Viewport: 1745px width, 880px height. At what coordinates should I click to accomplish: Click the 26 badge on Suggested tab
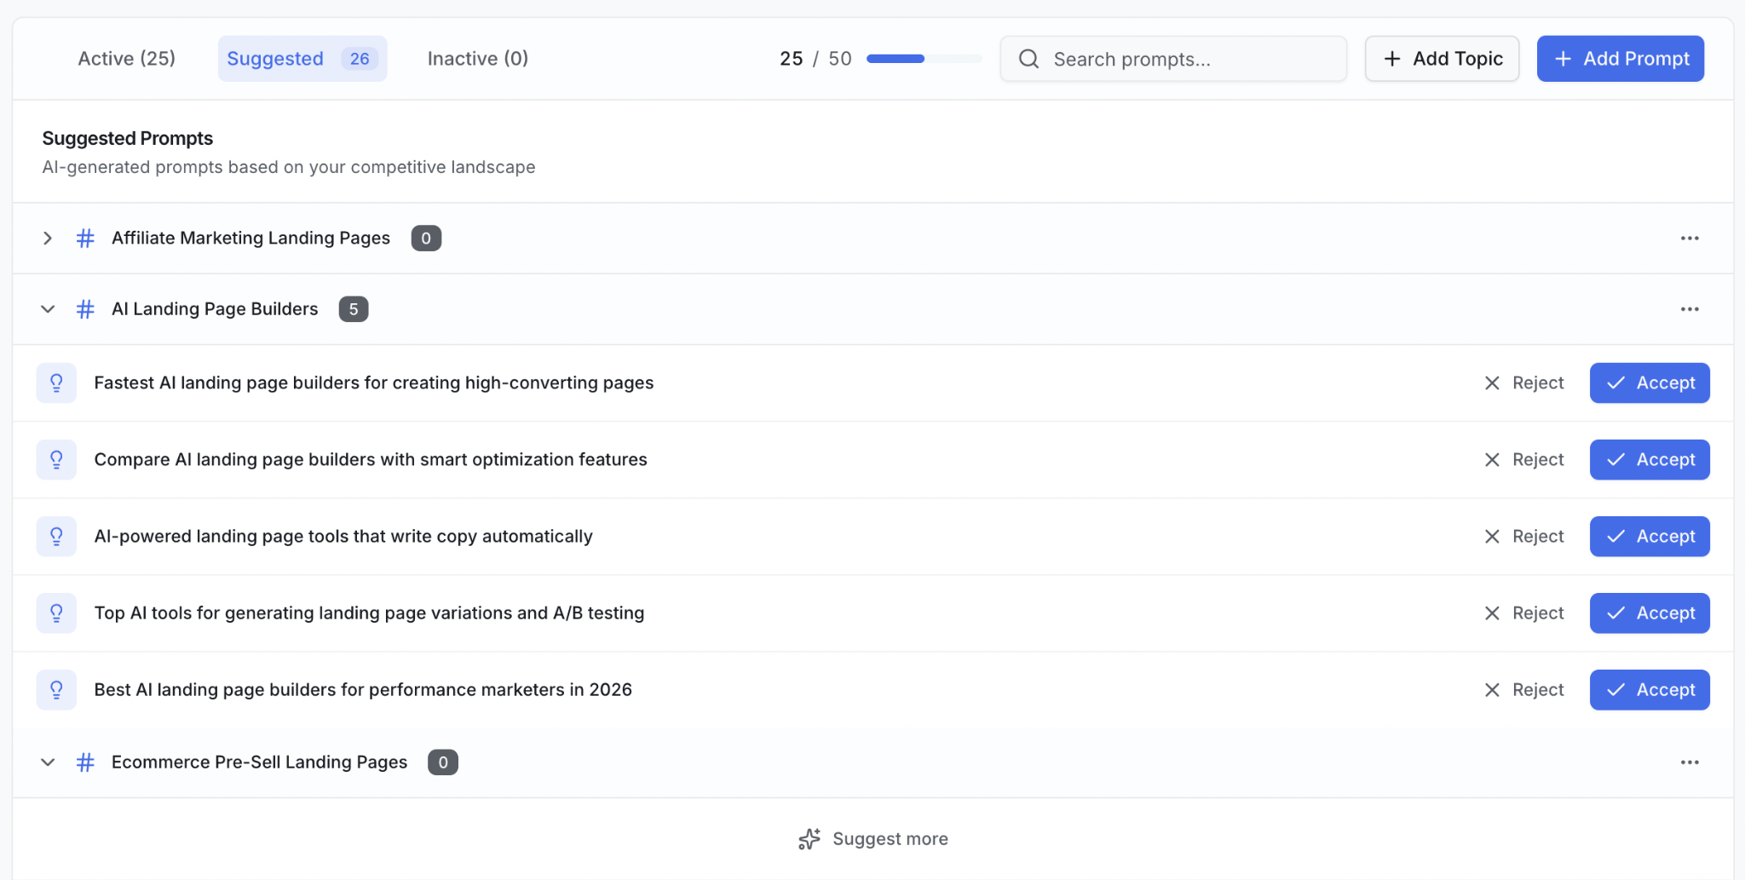pos(360,59)
